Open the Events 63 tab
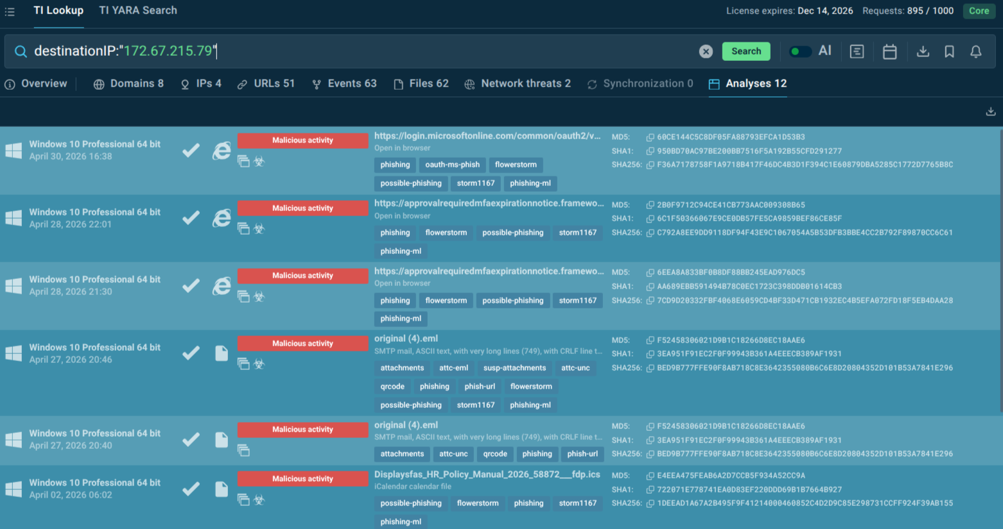 point(344,84)
